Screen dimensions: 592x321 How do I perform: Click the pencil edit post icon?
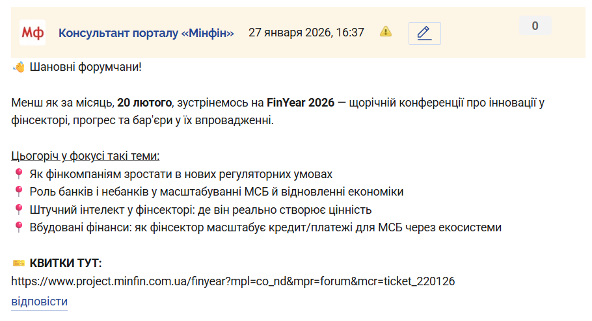pyautogui.click(x=424, y=33)
